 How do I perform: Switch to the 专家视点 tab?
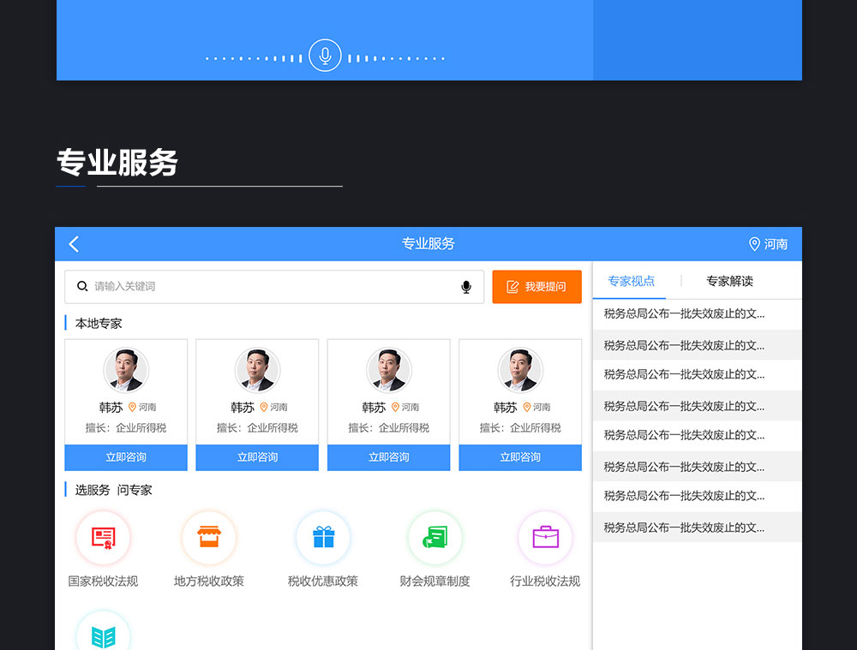[x=631, y=281]
